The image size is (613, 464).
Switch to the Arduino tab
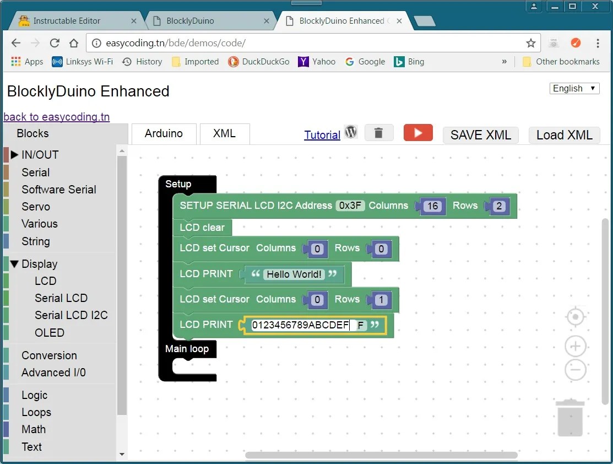coord(164,133)
